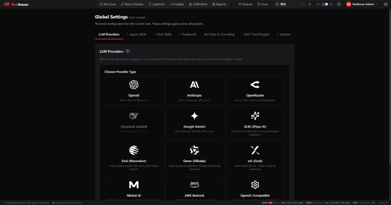This screenshot has width=391, height=205.
Task: Open TrafficMind from the top nav
Action: click(x=198, y=4)
